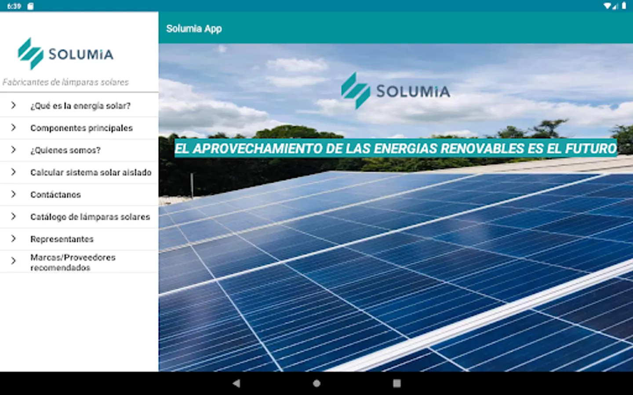633x395 pixels.
Task: Open Representantes menu item
Action: click(x=79, y=239)
